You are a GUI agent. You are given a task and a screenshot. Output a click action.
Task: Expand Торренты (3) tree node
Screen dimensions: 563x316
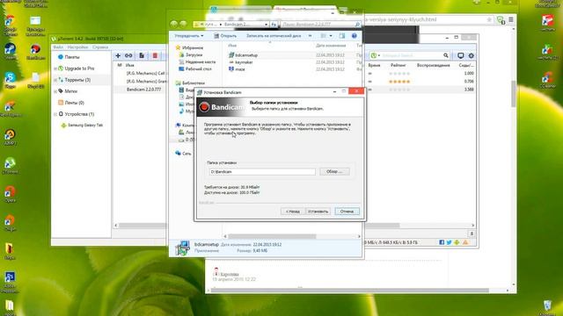click(x=55, y=80)
